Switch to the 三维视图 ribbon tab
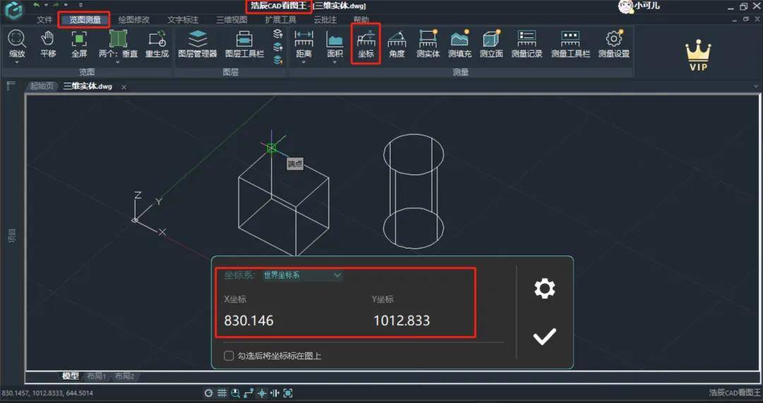 232,20
